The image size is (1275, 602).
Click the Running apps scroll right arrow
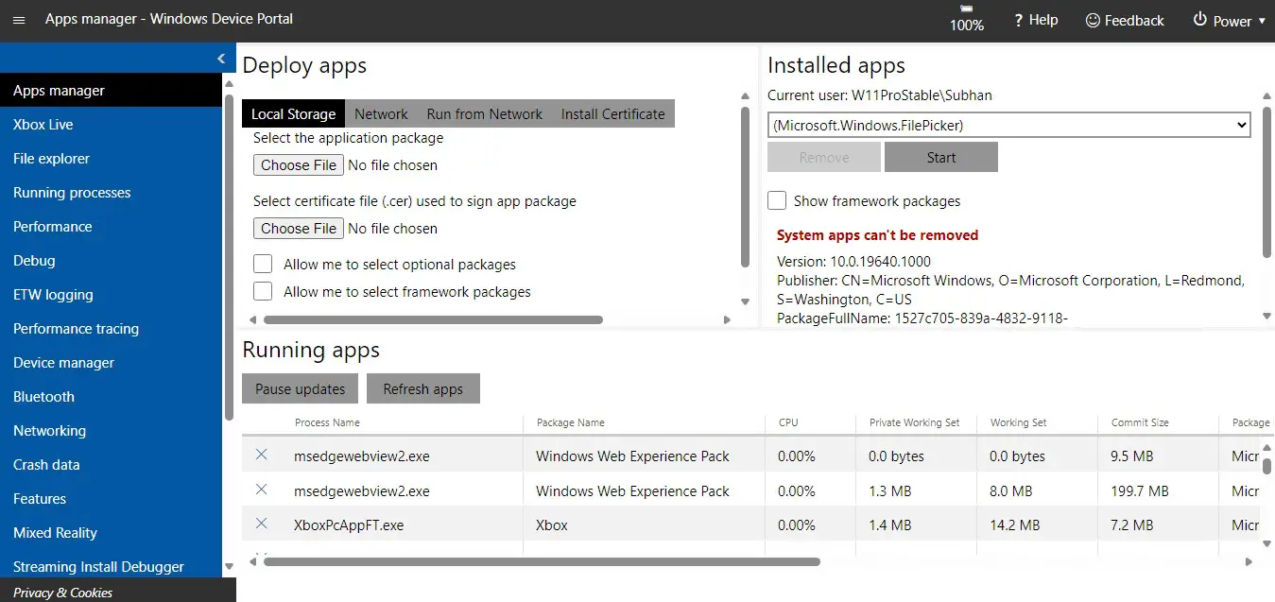(1249, 561)
